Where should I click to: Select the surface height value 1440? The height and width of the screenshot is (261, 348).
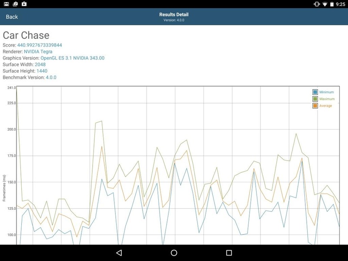42,71
